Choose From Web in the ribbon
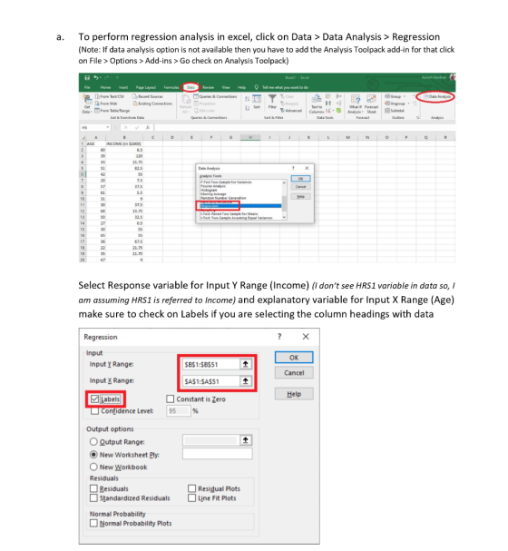The height and width of the screenshot is (551, 508). [x=106, y=103]
